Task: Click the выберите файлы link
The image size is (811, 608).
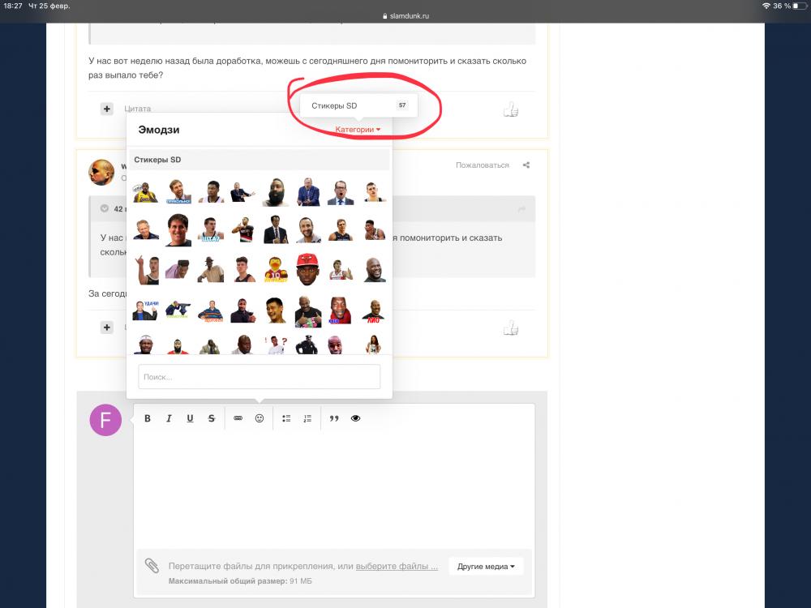Action: click(x=397, y=566)
